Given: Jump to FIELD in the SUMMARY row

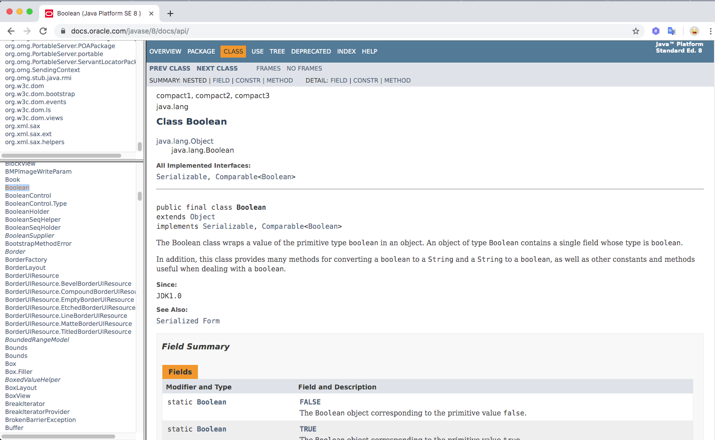Looking at the screenshot, I should (221, 81).
